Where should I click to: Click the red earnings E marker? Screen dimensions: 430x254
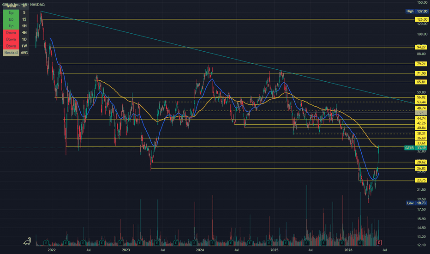coord(379,242)
